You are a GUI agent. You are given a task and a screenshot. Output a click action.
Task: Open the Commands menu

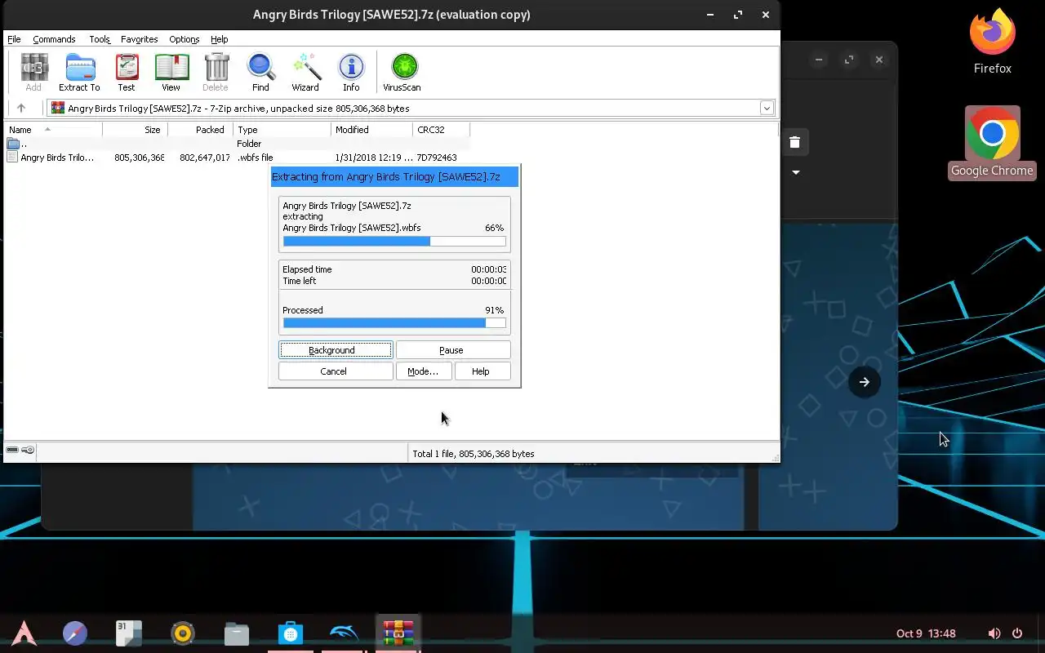pyautogui.click(x=54, y=39)
